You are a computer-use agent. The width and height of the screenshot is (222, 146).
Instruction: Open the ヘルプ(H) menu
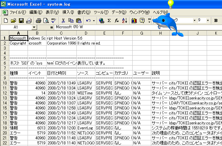click(x=160, y=12)
